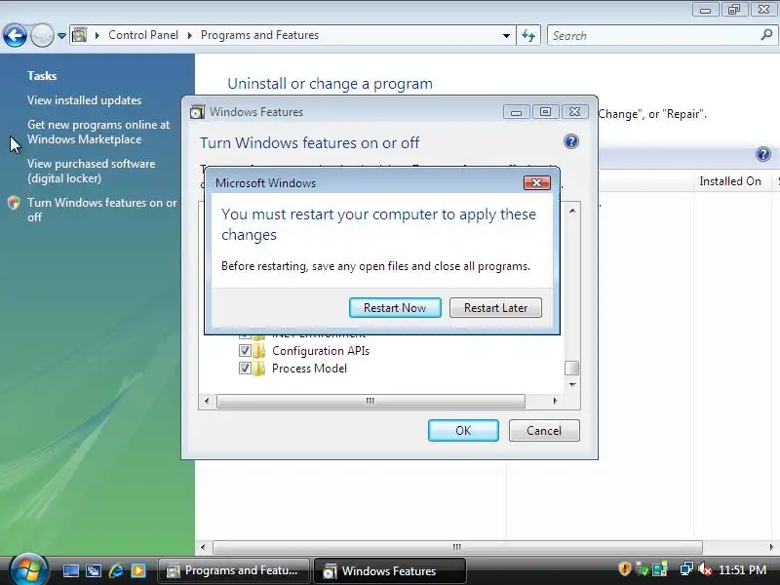Click the muted volume tray icon

tap(704, 569)
